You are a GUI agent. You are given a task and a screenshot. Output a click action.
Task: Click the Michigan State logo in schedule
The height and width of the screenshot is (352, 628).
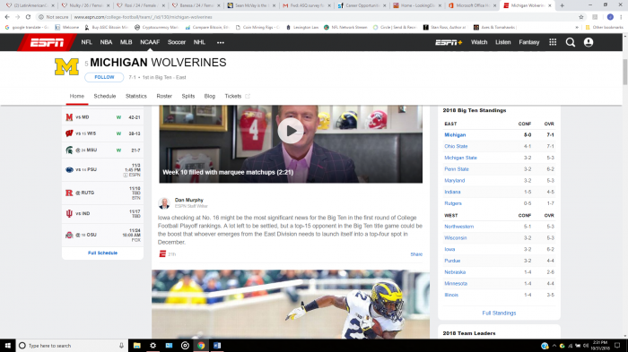(x=69, y=150)
